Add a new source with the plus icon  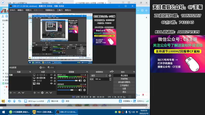35,93
